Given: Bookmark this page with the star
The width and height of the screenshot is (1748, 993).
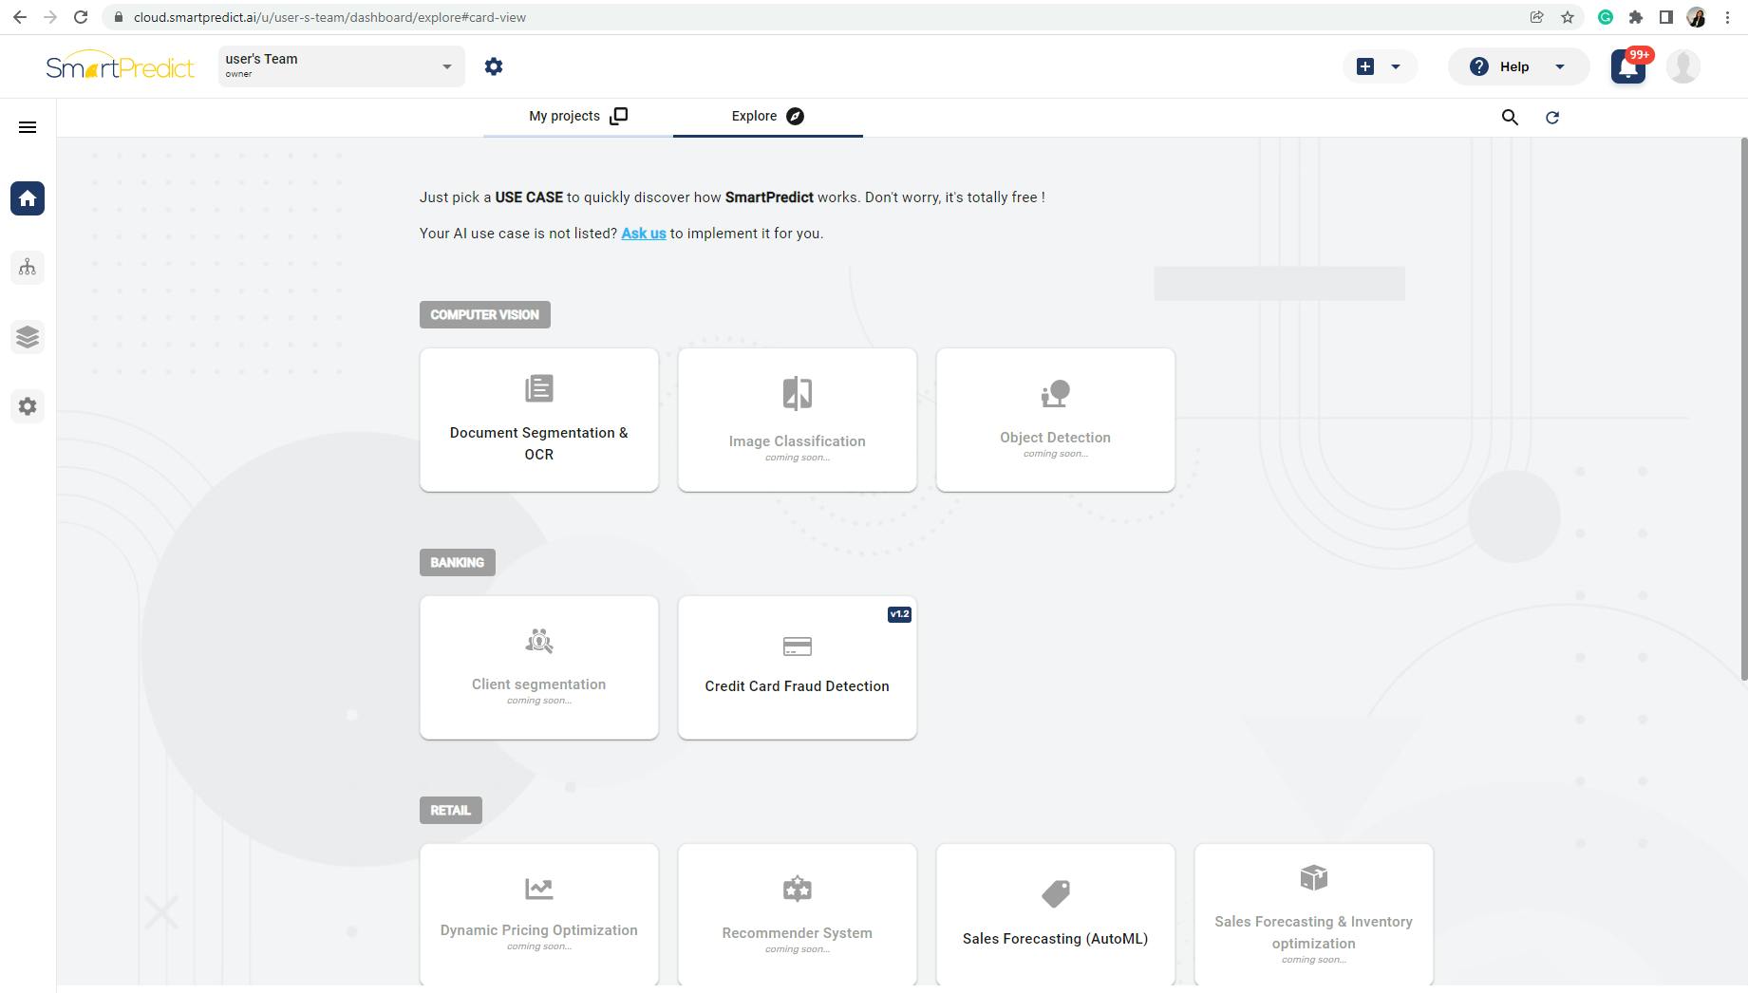Looking at the screenshot, I should 1568,17.
